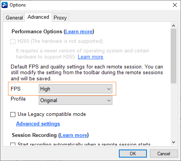
Task: Click the vertical scrollbar thumb
Action: tap(173, 56)
